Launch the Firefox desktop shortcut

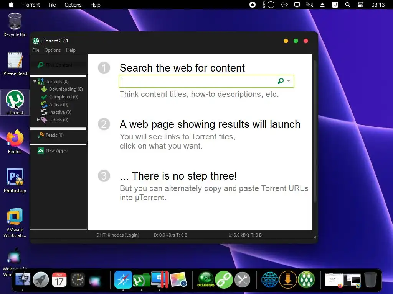coord(15,142)
